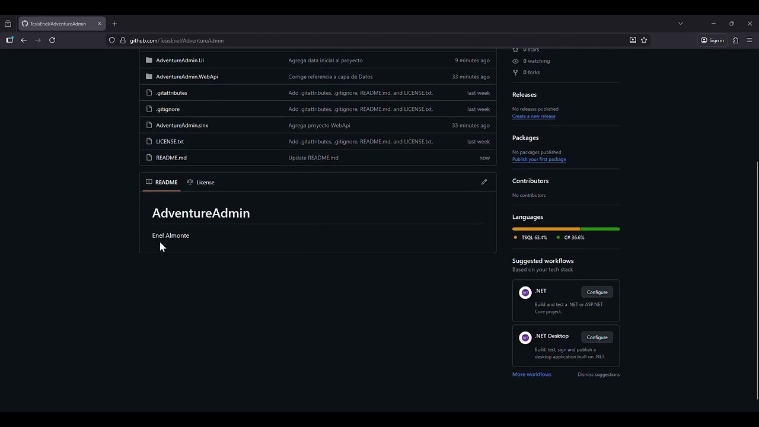
Task: Click the fork icon next to 0 forks
Action: coord(515,72)
